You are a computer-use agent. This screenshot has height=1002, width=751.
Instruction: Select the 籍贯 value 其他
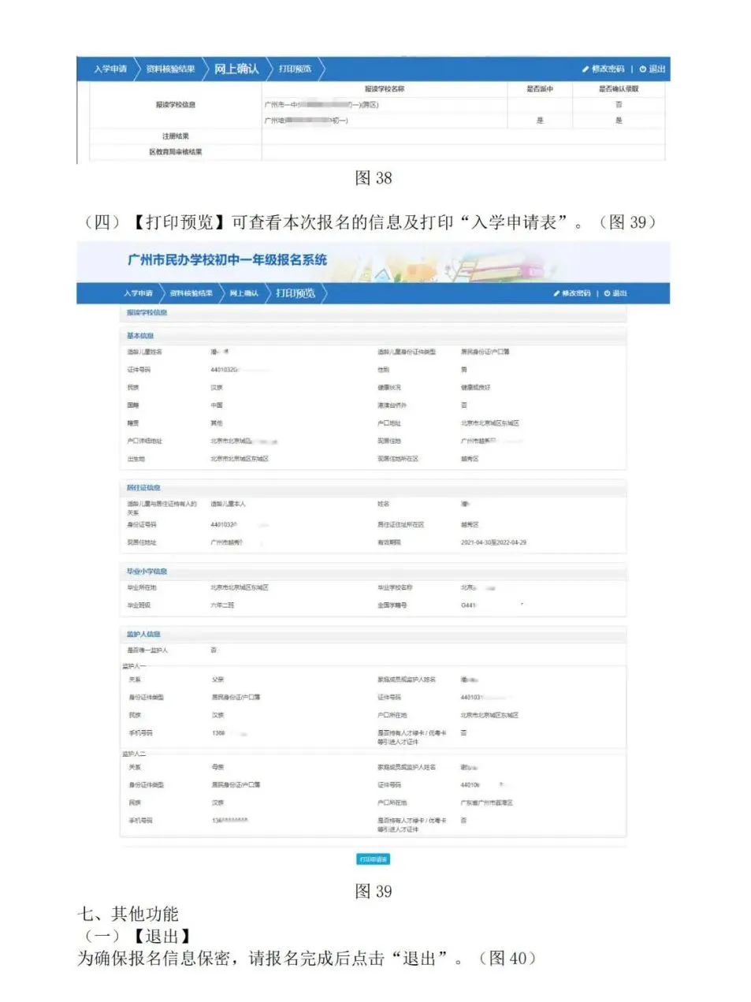(x=217, y=423)
